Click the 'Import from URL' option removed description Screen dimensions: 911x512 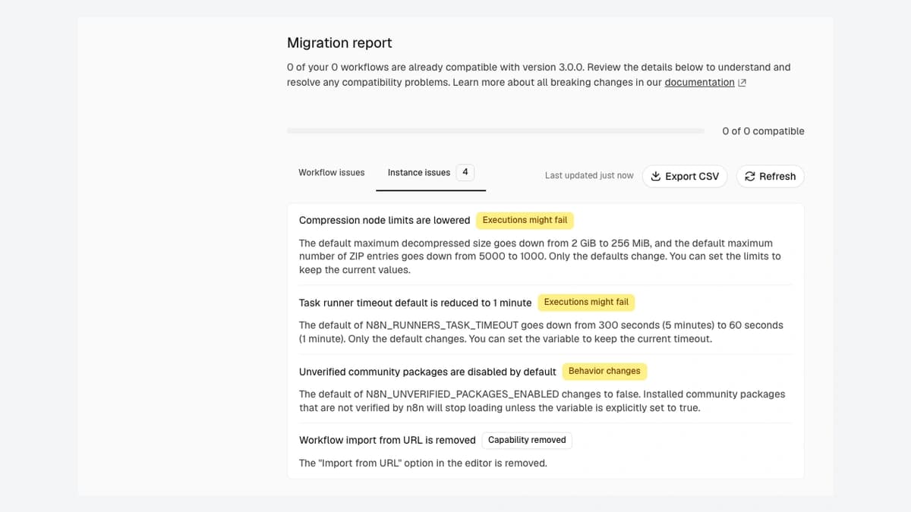(423, 463)
